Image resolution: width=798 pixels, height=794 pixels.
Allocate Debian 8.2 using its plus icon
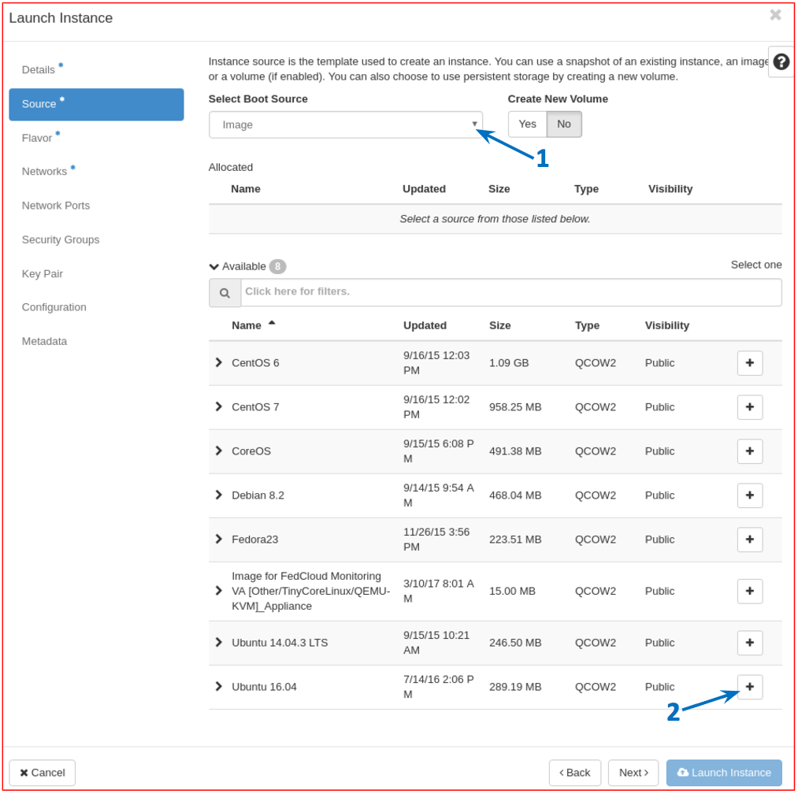pyautogui.click(x=749, y=495)
